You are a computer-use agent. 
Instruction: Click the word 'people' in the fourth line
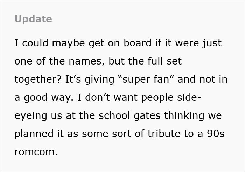[157, 98]
